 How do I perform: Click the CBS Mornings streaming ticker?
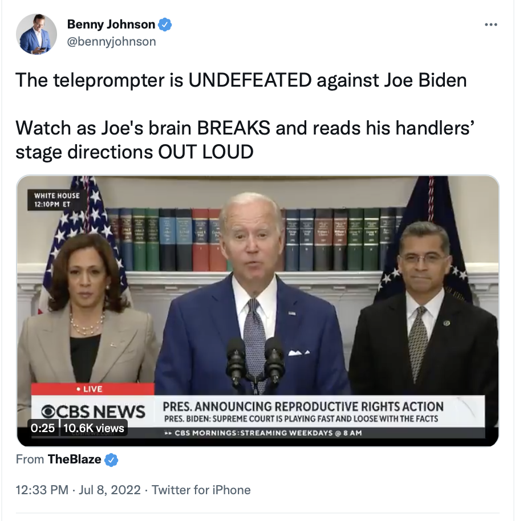coord(263,433)
